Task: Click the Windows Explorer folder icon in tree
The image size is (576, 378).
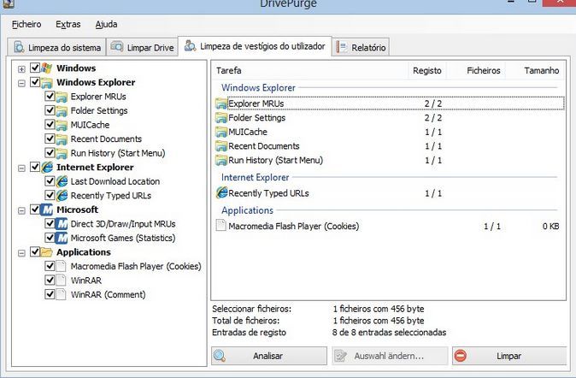Action: [46, 82]
